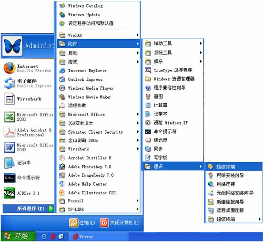Open 命令提示符 icon in left pane
This screenshot has height=242, width=264.
coord(10,178)
